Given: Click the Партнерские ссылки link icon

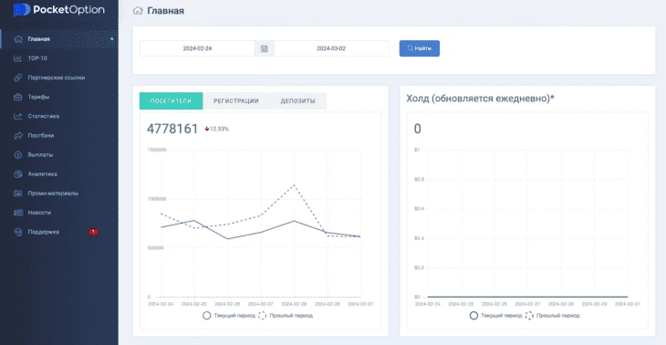Looking at the screenshot, I should (18, 78).
